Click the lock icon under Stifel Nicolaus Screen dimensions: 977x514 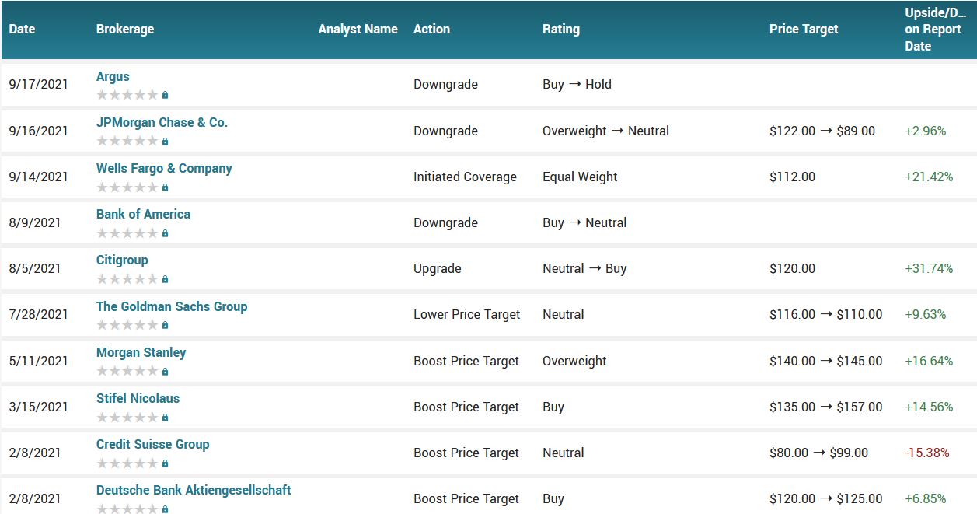tap(165, 417)
